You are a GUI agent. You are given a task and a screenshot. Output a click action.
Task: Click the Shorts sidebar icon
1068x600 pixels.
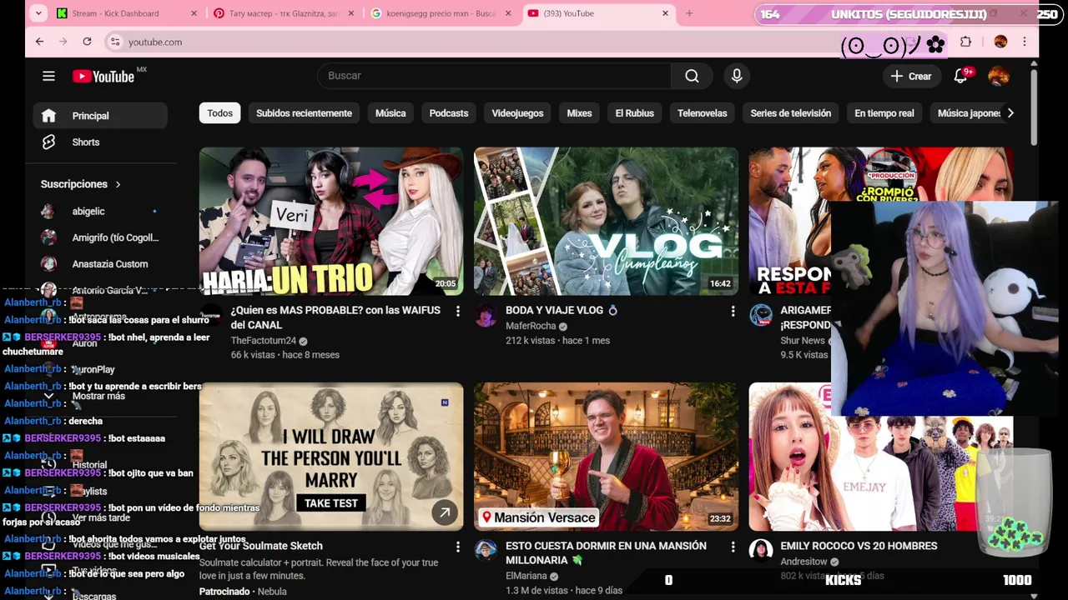[48, 142]
